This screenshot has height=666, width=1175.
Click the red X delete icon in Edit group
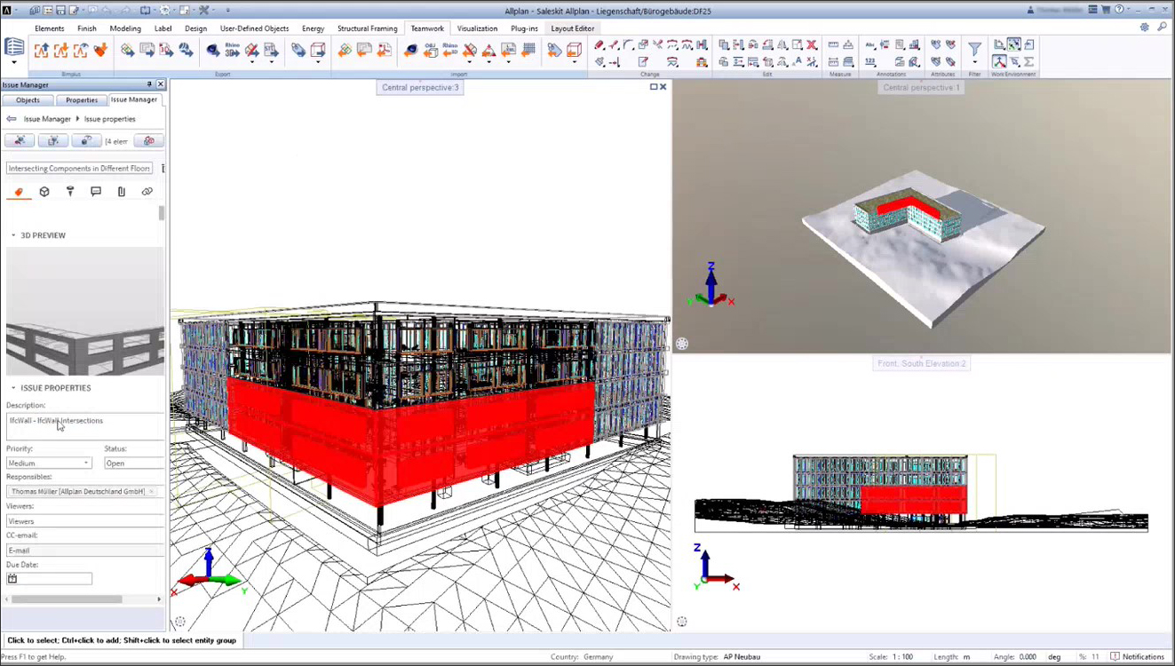pyautogui.click(x=811, y=44)
